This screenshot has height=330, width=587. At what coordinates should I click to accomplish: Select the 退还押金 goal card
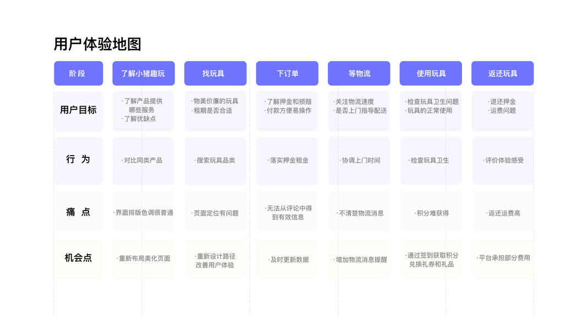pos(502,111)
